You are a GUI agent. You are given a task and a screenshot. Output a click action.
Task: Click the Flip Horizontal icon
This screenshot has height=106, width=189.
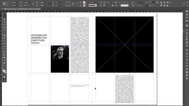[x=66, y=5]
